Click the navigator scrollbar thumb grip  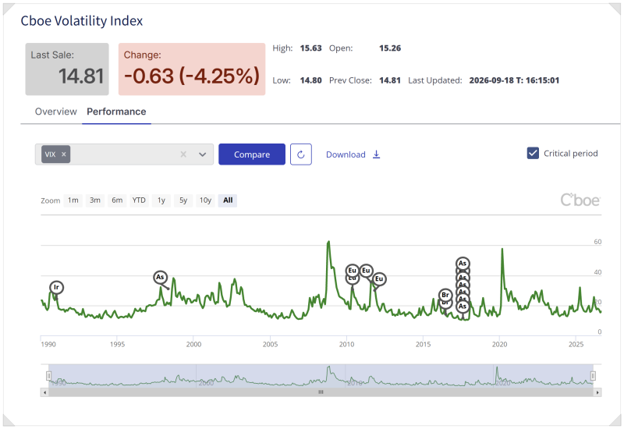tap(321, 392)
